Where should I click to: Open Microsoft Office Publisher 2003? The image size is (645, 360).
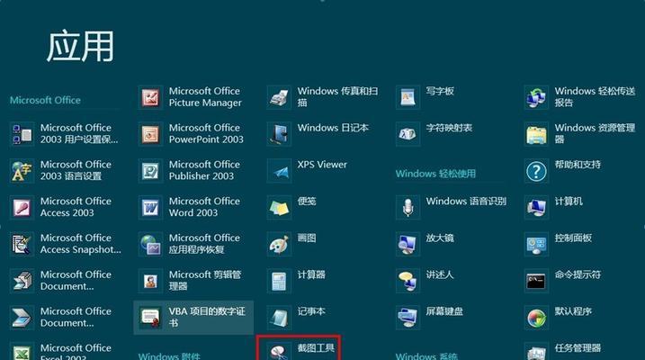[x=193, y=170]
